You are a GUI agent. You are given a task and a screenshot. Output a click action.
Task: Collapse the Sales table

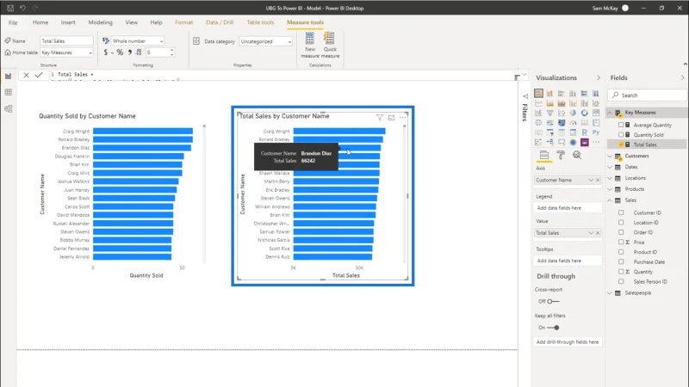(x=610, y=200)
